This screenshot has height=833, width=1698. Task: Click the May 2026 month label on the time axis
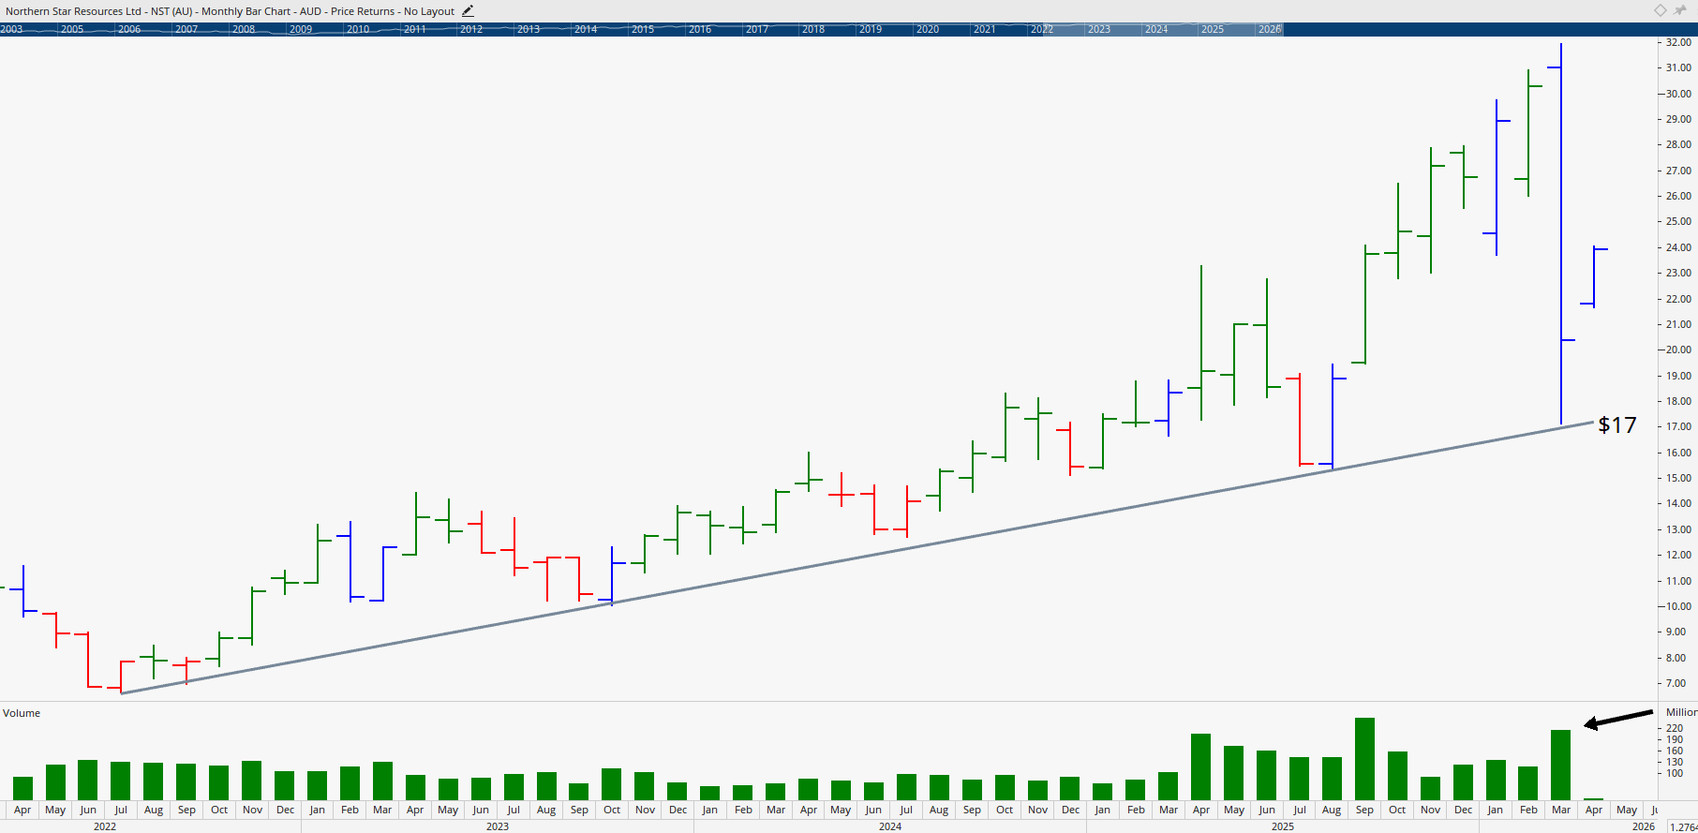coord(1627,810)
